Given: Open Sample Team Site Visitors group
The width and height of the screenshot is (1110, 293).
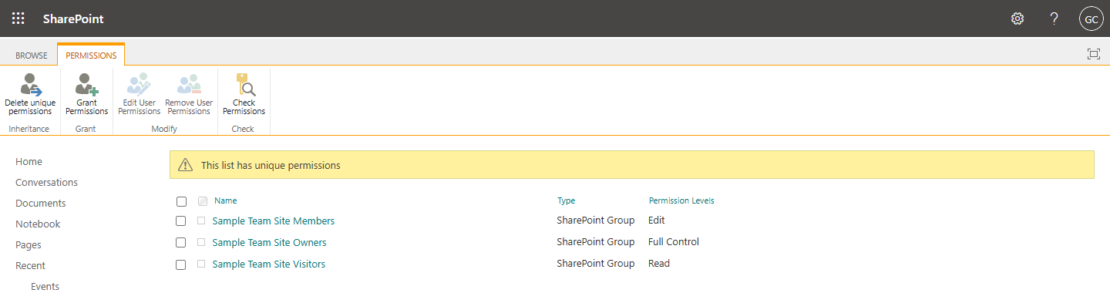Looking at the screenshot, I should 269,264.
